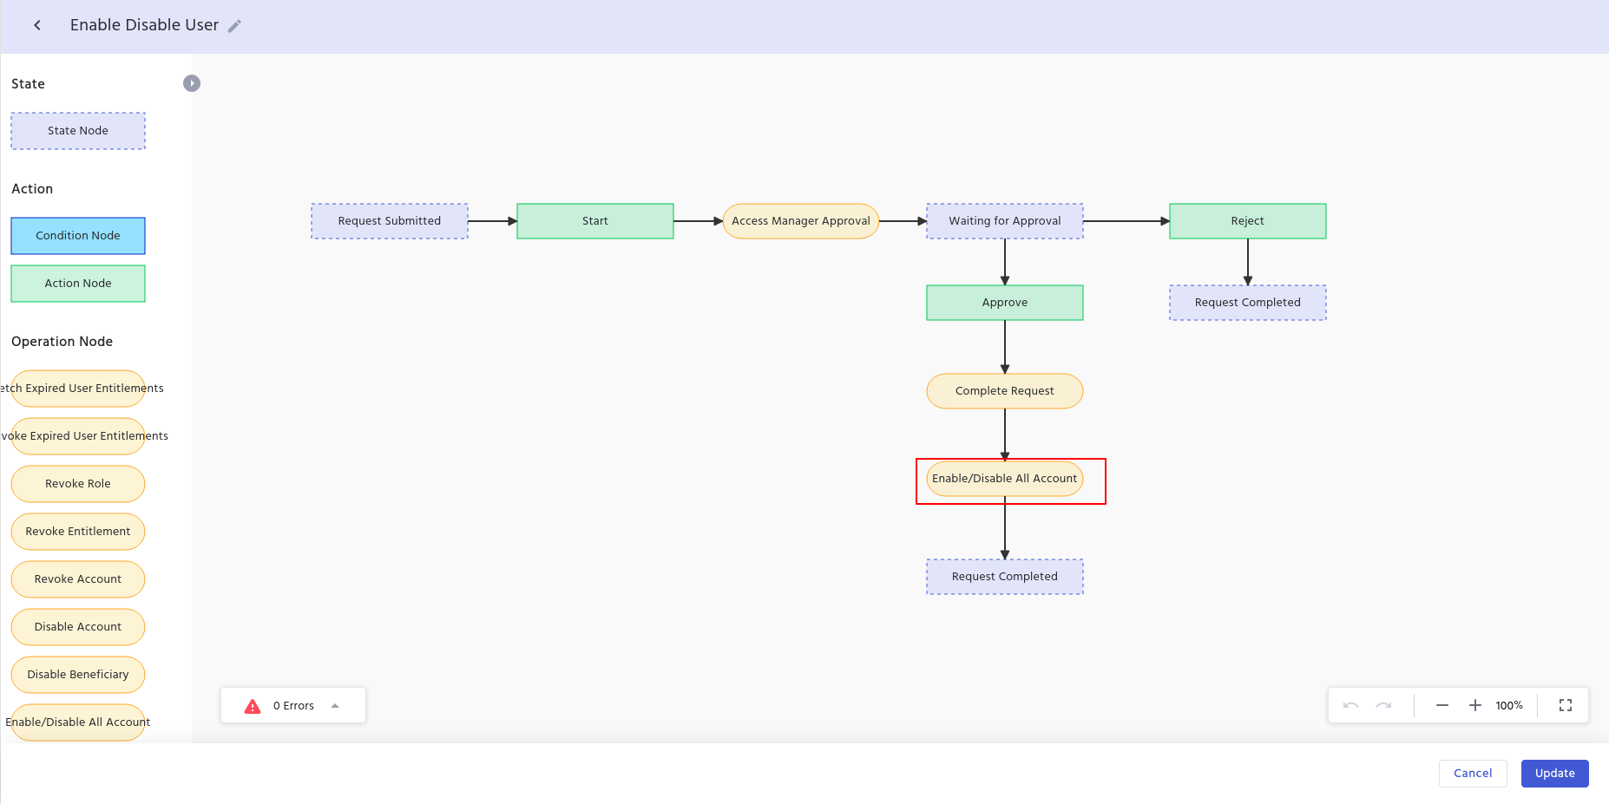Zoom out with minus icon
This screenshot has width=1609, height=804.
coord(1442,705)
